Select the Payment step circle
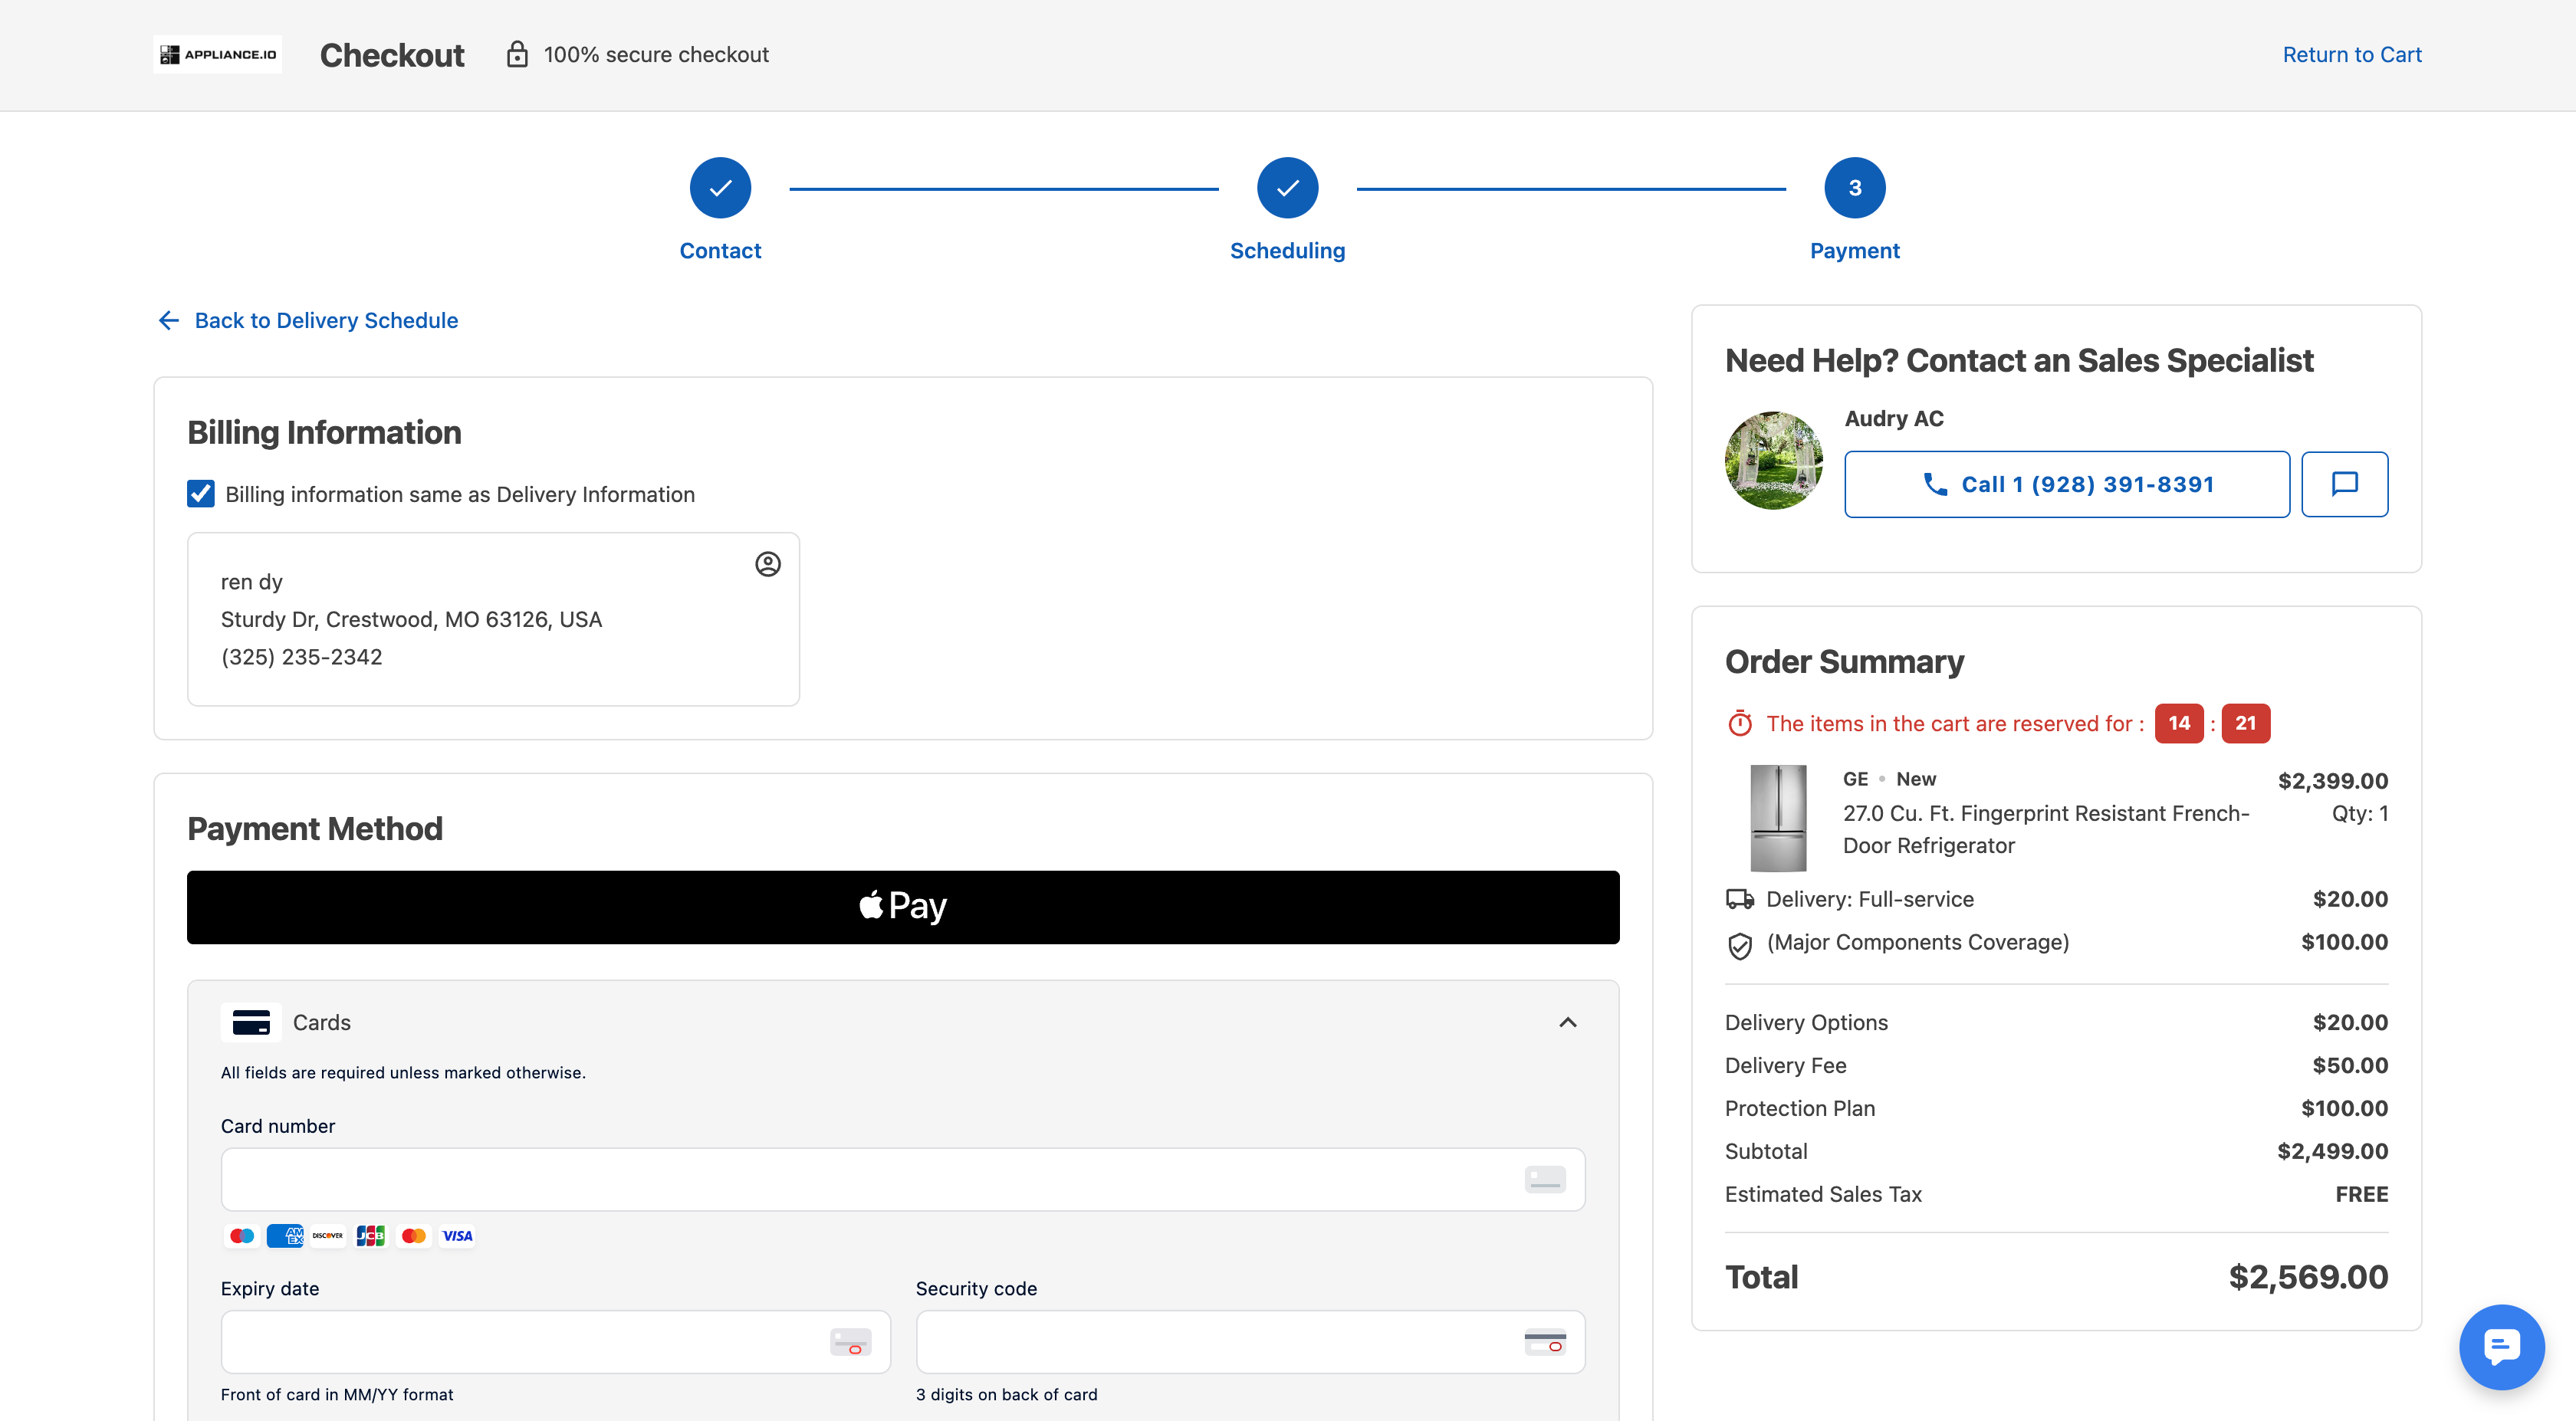The width and height of the screenshot is (2576, 1421). [x=1854, y=188]
